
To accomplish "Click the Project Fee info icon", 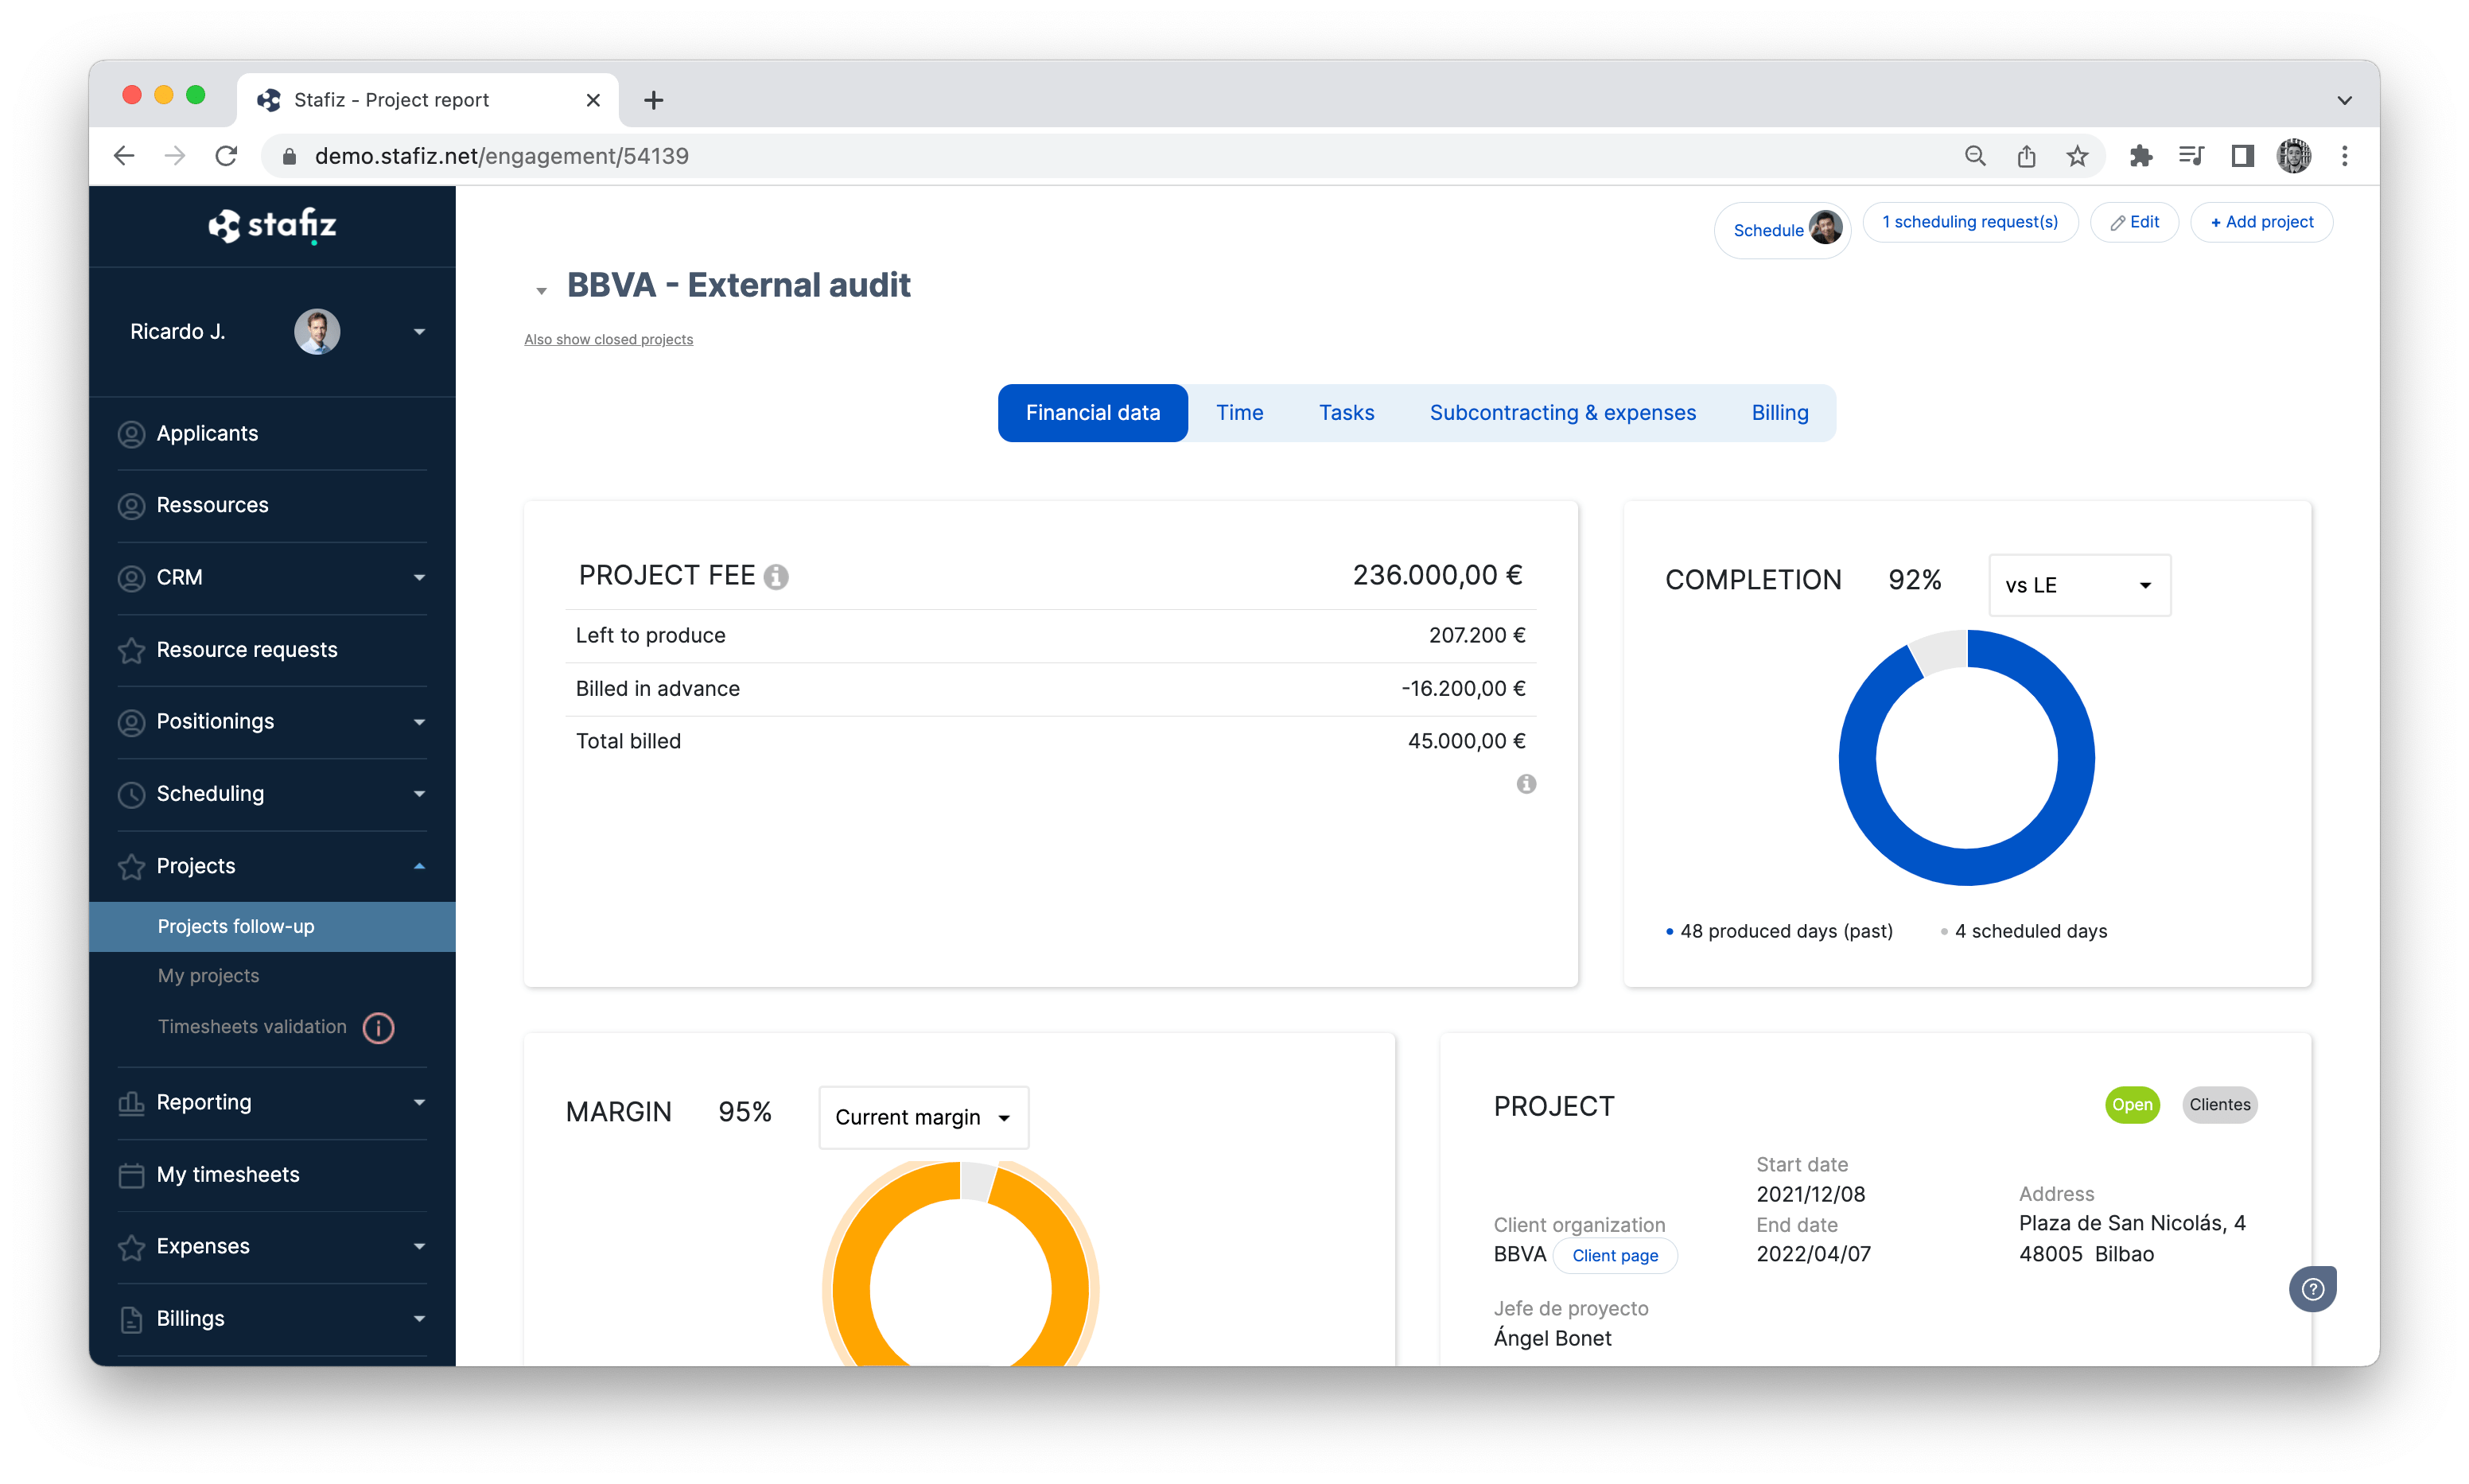I will click(776, 577).
